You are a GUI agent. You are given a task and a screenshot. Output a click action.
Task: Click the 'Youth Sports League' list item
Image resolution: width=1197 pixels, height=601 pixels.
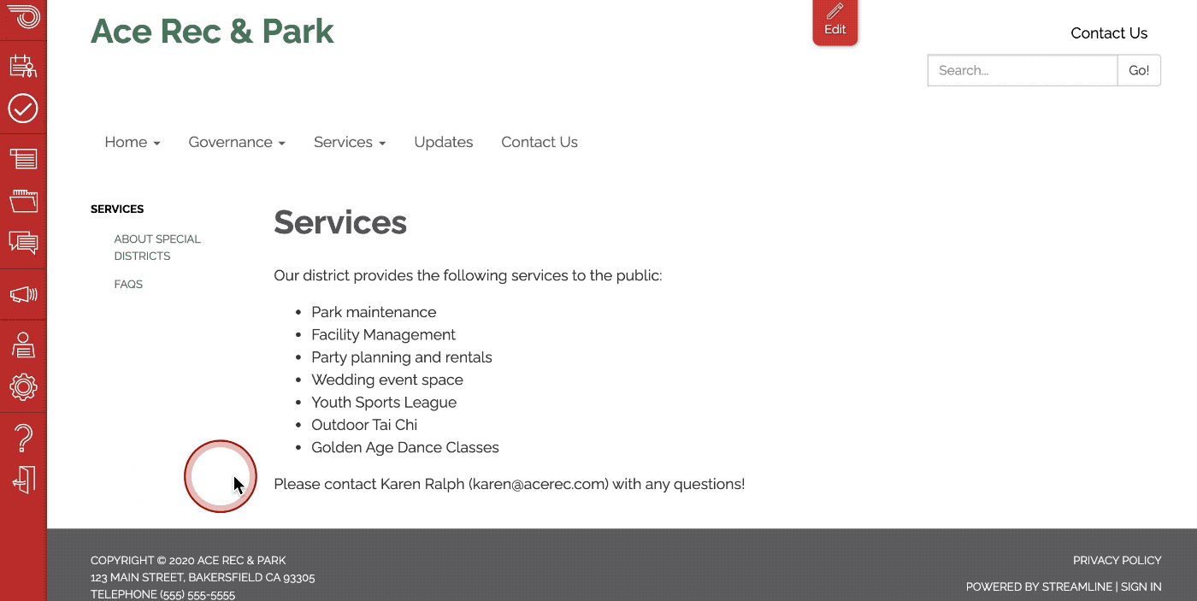tap(384, 402)
